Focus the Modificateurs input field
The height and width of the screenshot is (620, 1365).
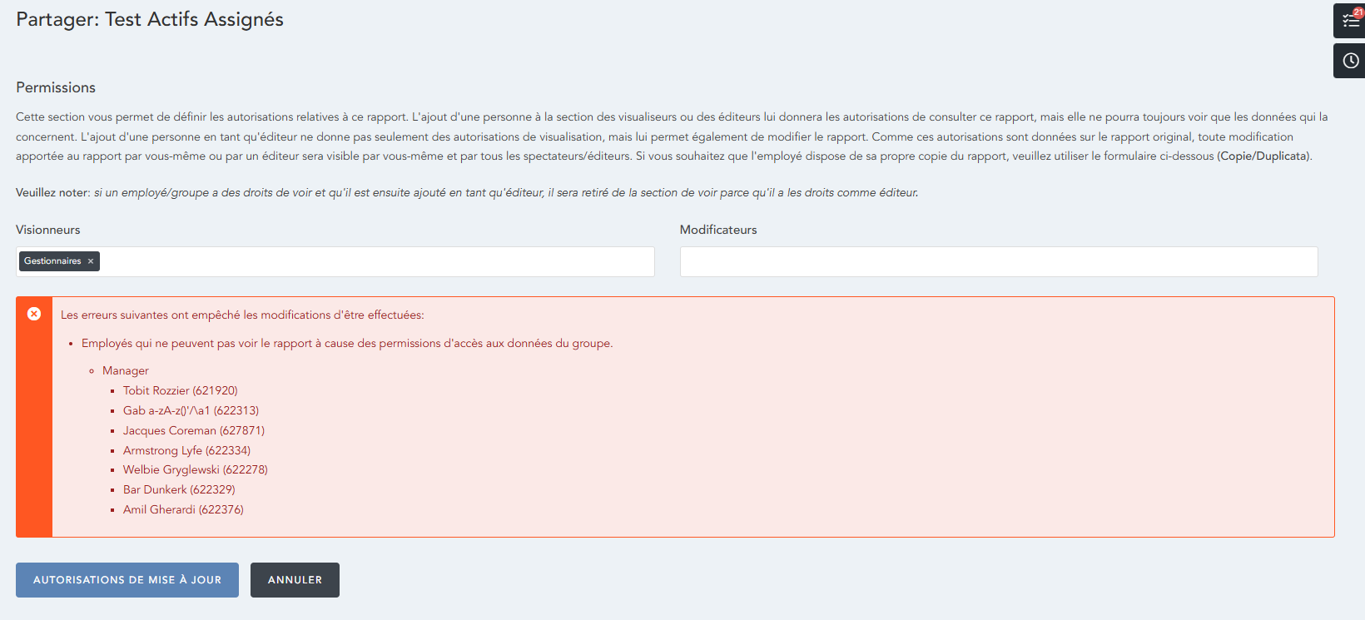click(998, 261)
